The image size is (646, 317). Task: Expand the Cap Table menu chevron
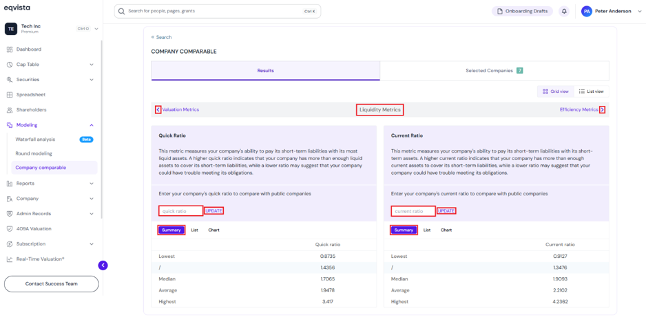tap(92, 65)
